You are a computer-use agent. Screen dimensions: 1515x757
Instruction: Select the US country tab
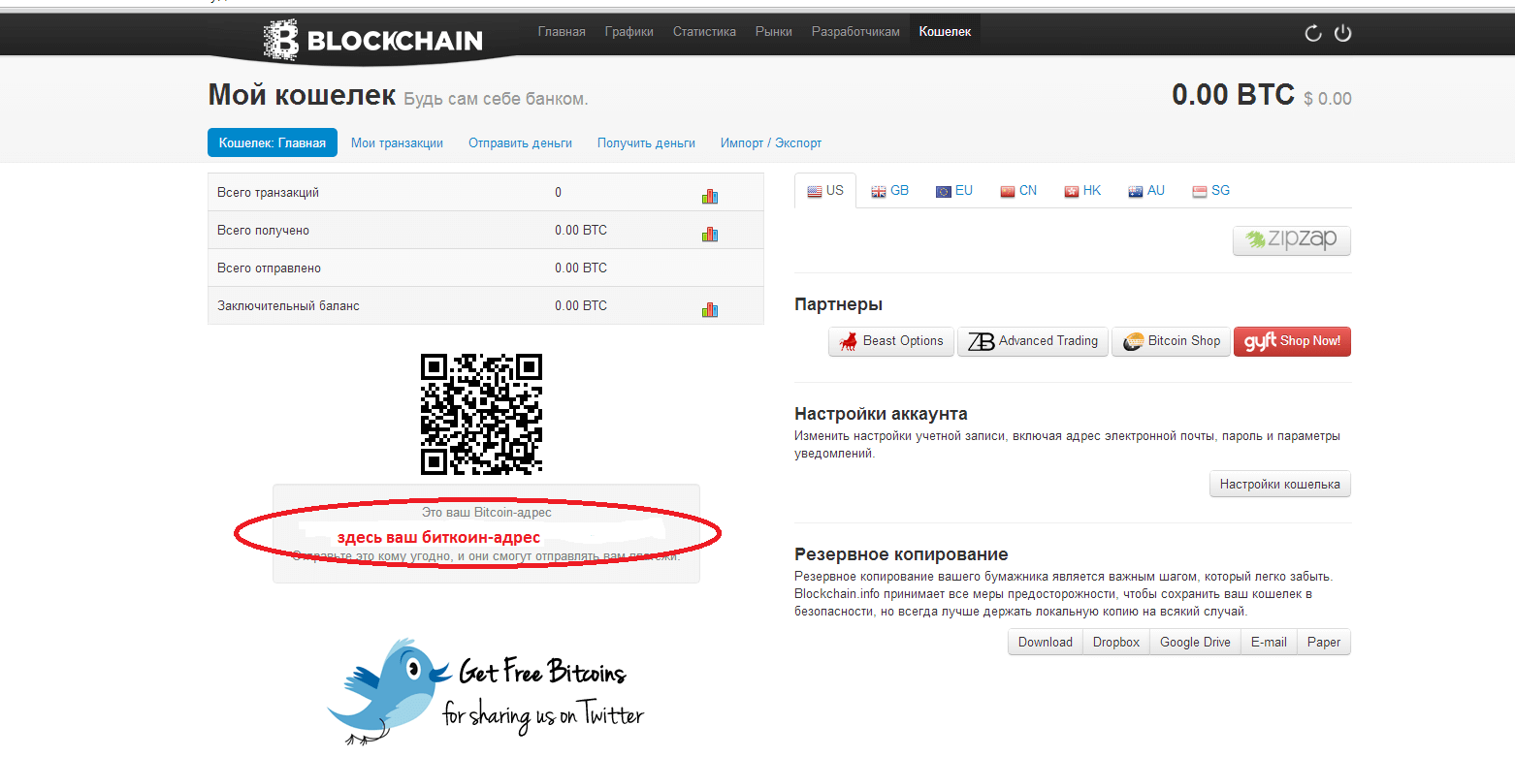tap(825, 191)
